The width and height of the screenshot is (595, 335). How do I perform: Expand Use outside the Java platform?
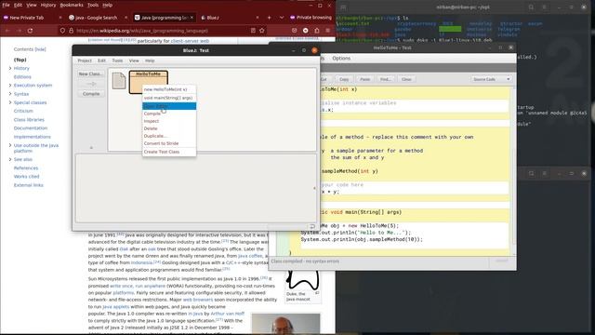(x=10, y=145)
